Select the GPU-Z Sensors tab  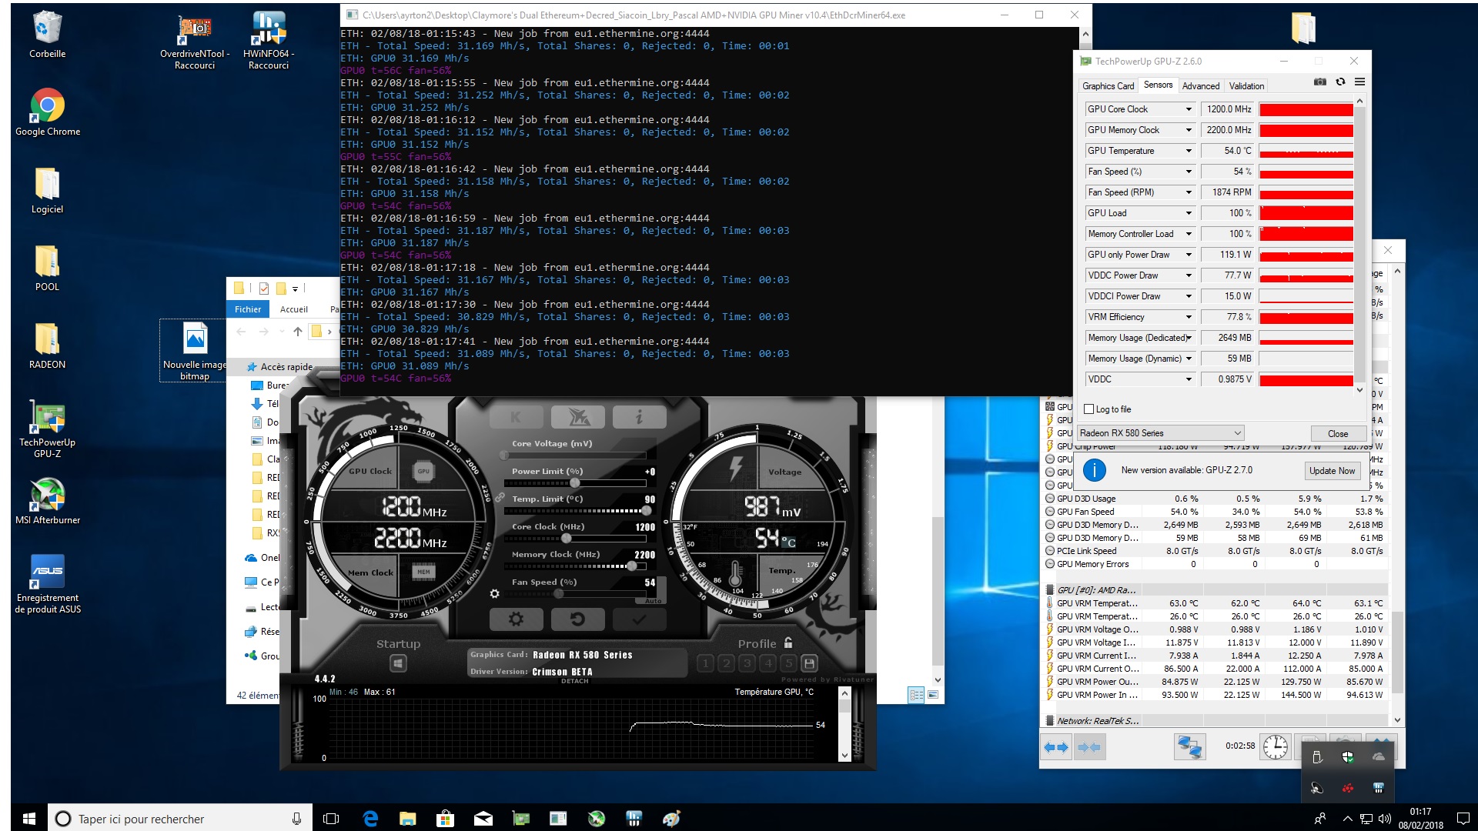pos(1158,85)
